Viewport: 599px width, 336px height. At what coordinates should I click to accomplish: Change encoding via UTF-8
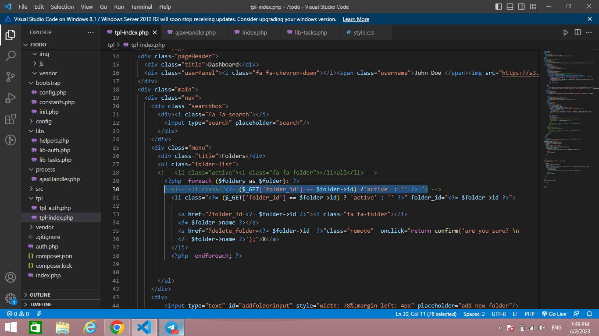click(x=499, y=314)
